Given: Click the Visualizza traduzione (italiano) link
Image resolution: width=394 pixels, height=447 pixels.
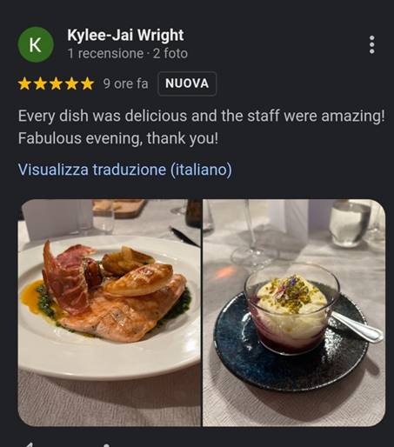Looking at the screenshot, I should pyautogui.click(x=125, y=170).
